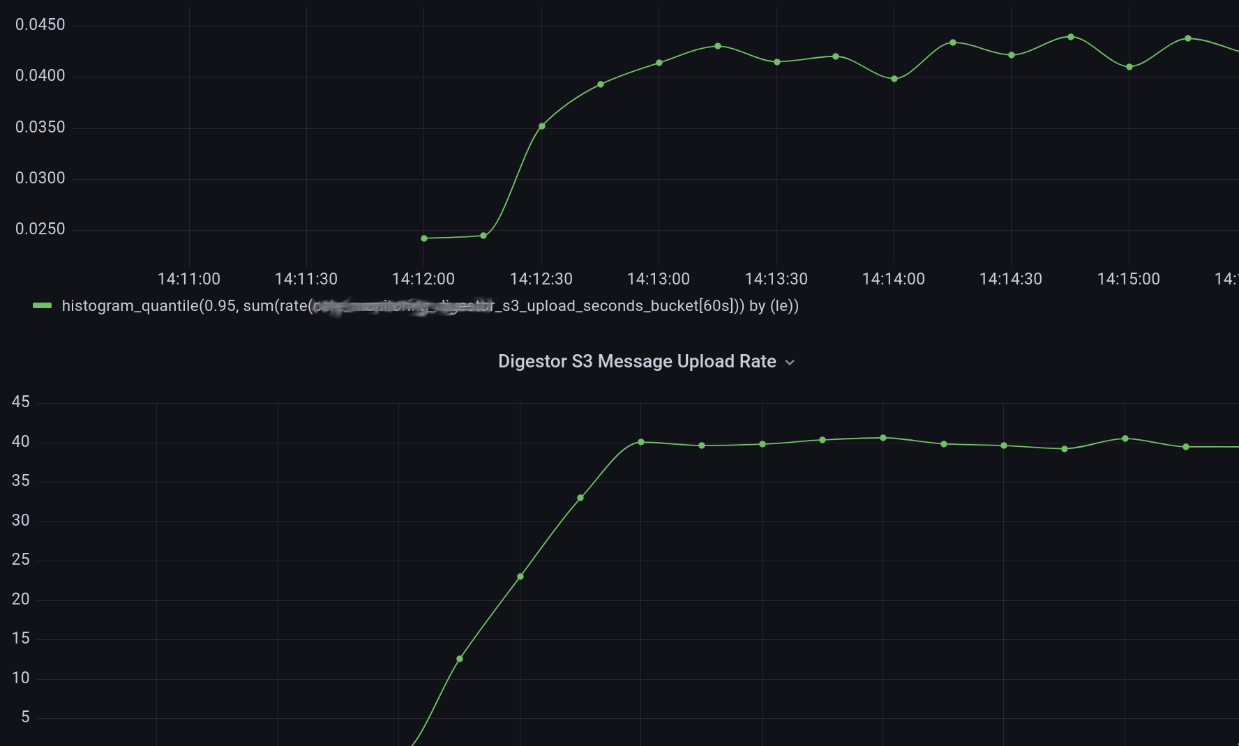Click the 30 y-axis label in lower graph

click(21, 520)
